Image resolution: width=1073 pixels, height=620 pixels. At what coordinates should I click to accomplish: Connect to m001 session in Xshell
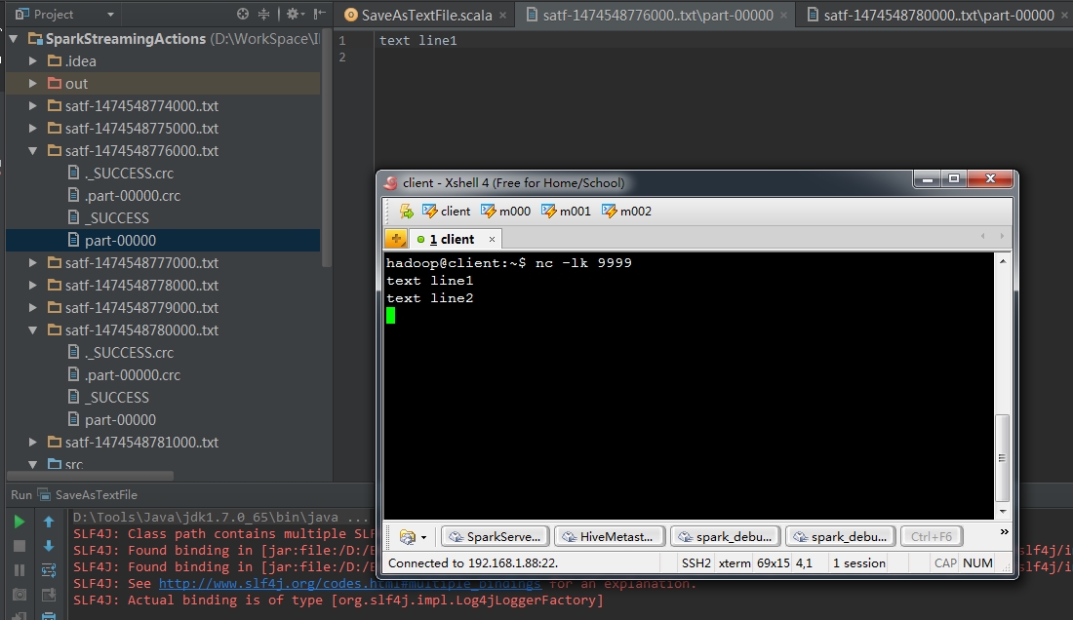(566, 212)
